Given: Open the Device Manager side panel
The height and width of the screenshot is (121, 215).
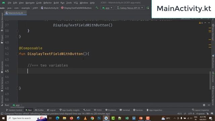Looking at the screenshot, I should pos(213,32).
